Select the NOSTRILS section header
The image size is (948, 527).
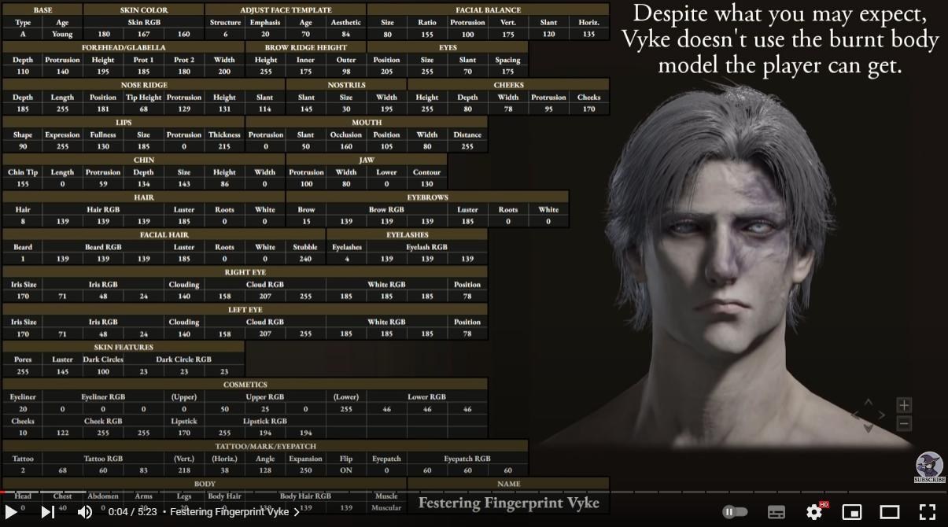[347, 85]
